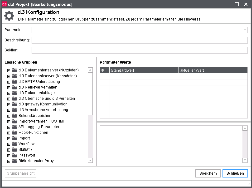
Task: Click into the Sektion field
Action: pos(139,50)
